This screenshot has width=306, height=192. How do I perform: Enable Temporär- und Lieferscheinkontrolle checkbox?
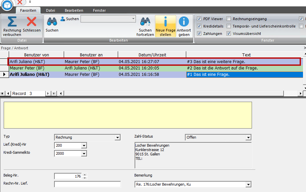click(x=229, y=26)
